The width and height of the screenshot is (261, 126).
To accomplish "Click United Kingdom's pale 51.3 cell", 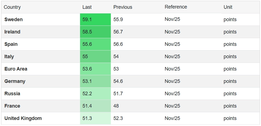I will pos(95,118).
